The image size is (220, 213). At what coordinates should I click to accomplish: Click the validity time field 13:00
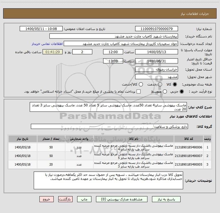tap(113, 61)
